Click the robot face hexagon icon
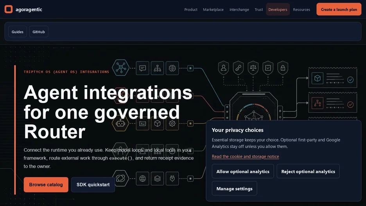Image resolution: width=366 pixels, height=206 pixels. point(120,124)
